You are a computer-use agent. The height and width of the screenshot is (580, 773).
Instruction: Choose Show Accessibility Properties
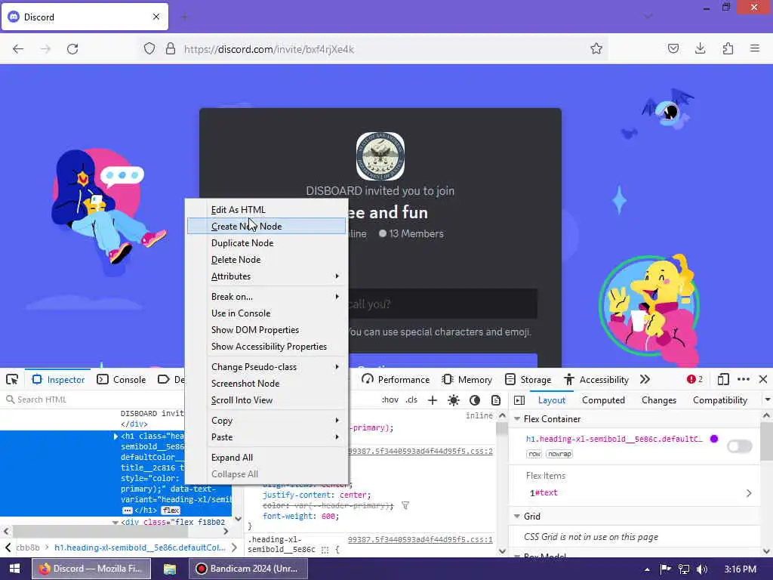266,347
